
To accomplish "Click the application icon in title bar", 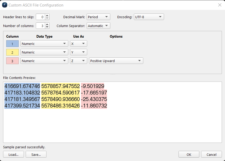I will [x=5, y=5].
